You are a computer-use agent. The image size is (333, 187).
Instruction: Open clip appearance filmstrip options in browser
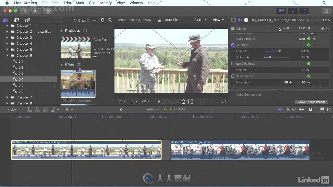[x=102, y=20]
